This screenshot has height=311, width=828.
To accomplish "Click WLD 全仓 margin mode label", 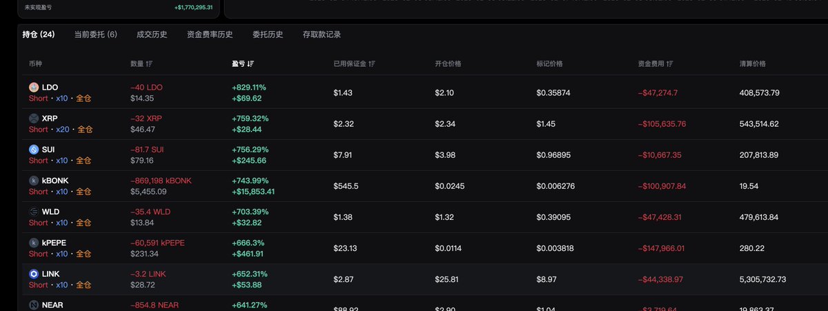I will pos(83,223).
